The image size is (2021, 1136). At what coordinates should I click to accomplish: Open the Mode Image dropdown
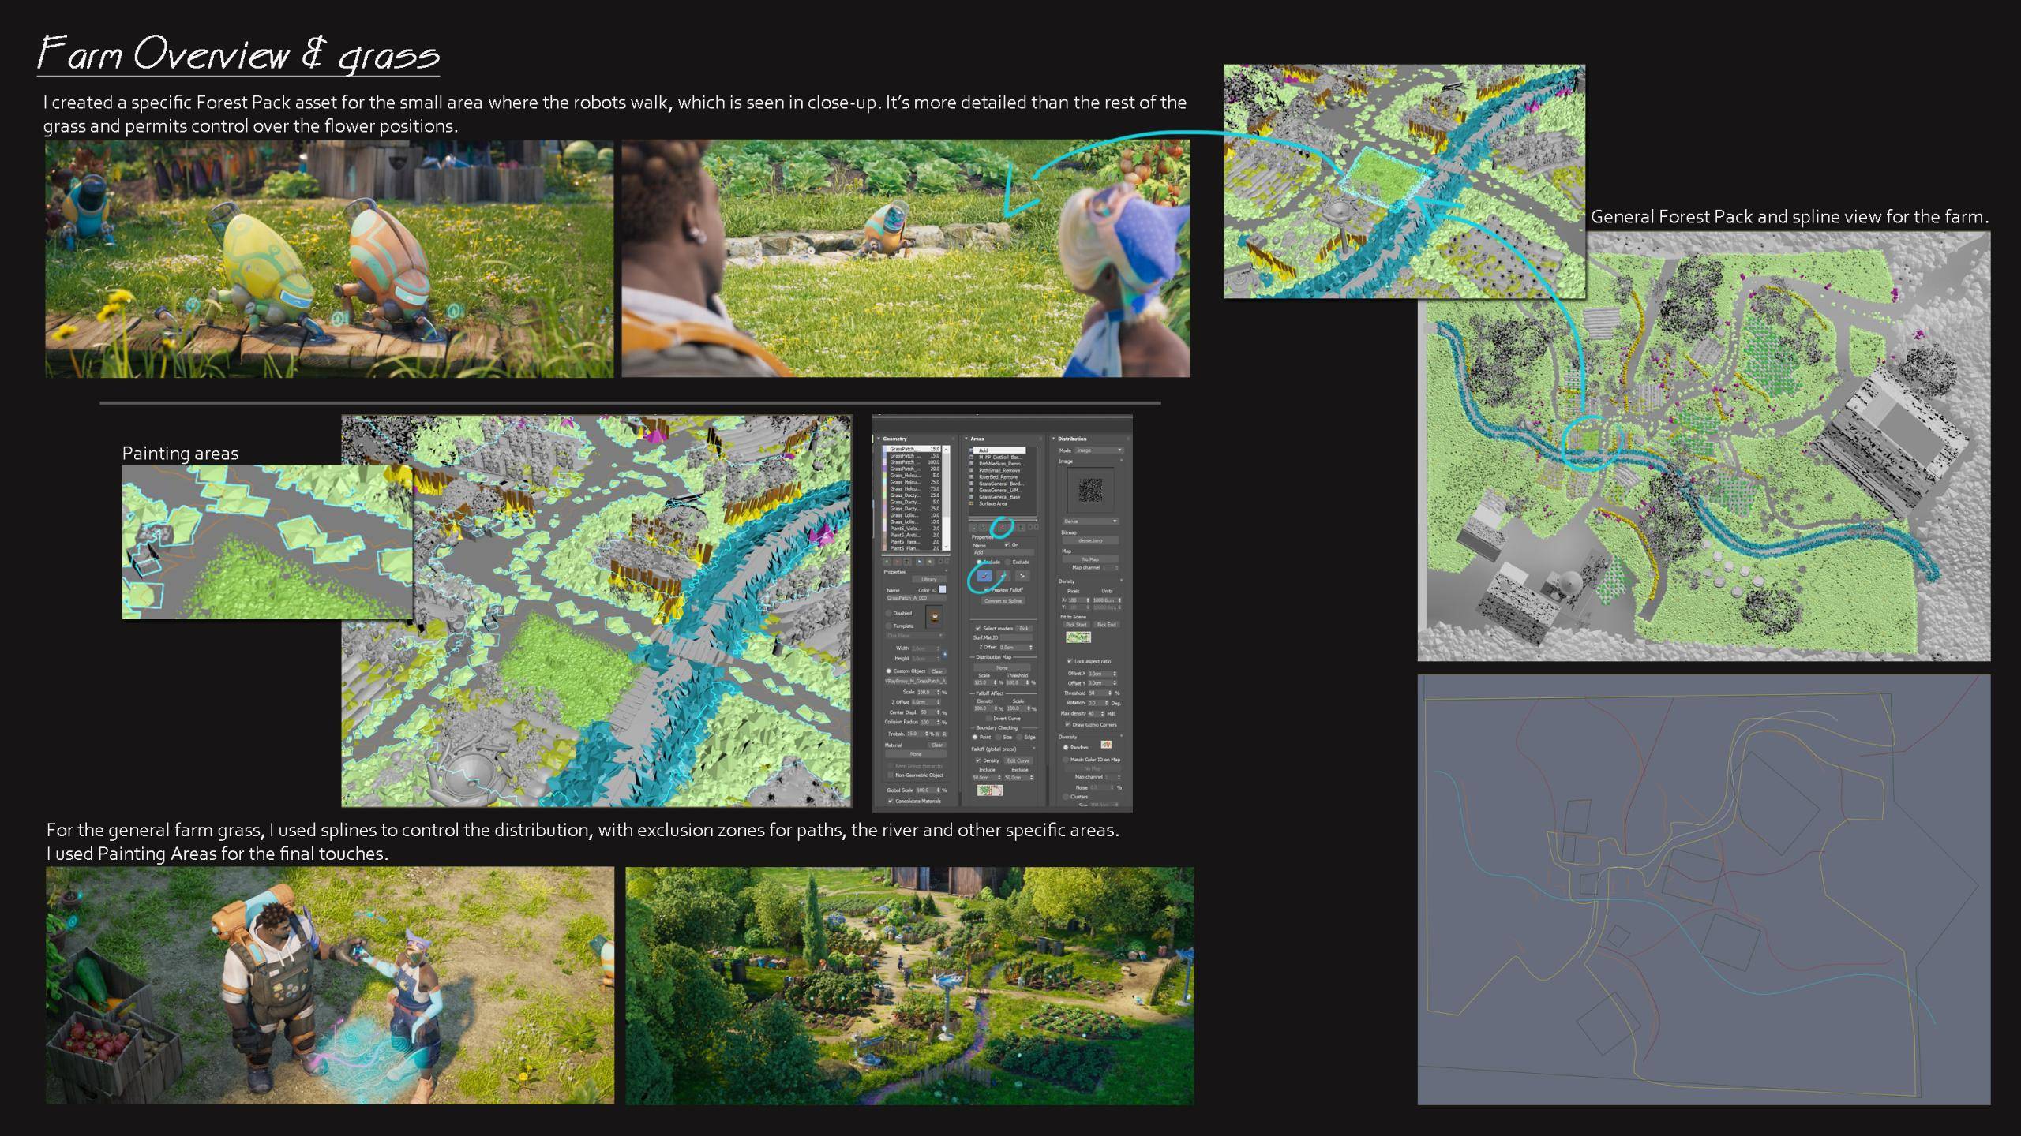point(1099,450)
